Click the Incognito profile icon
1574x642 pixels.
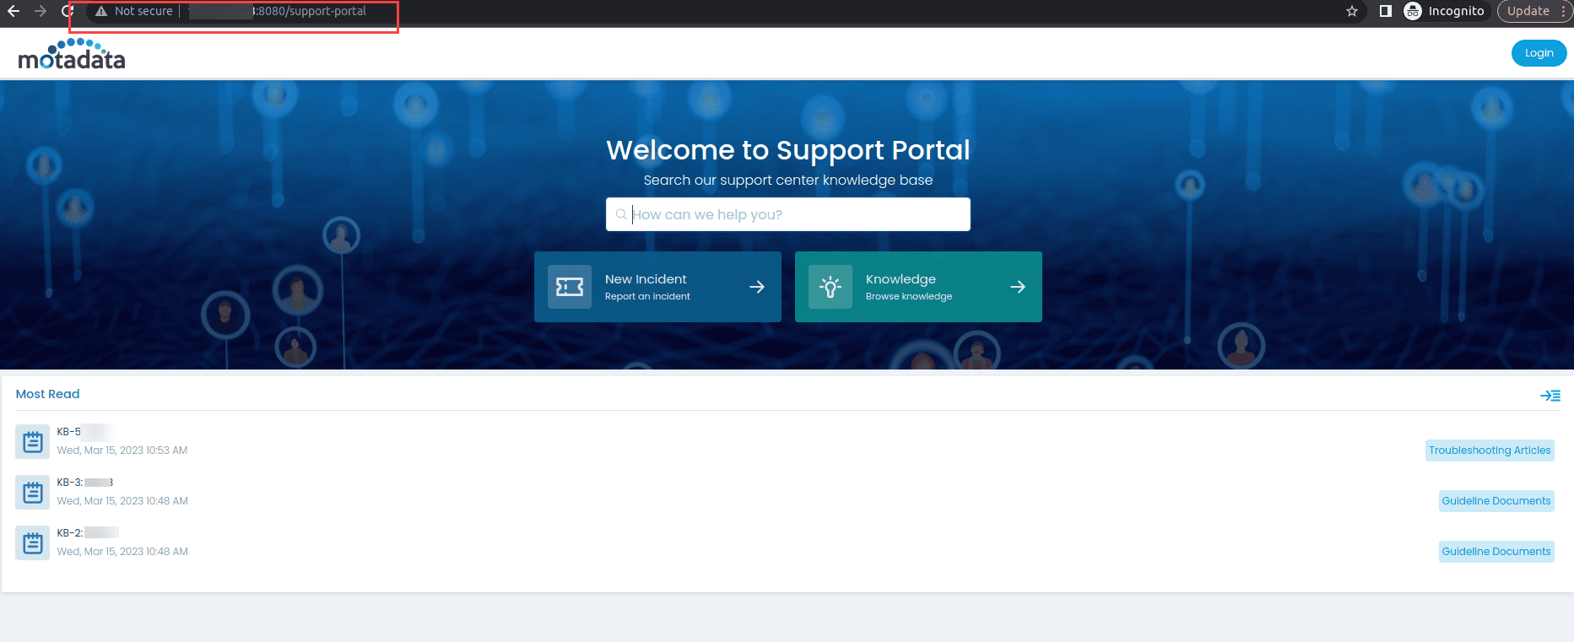click(x=1413, y=11)
